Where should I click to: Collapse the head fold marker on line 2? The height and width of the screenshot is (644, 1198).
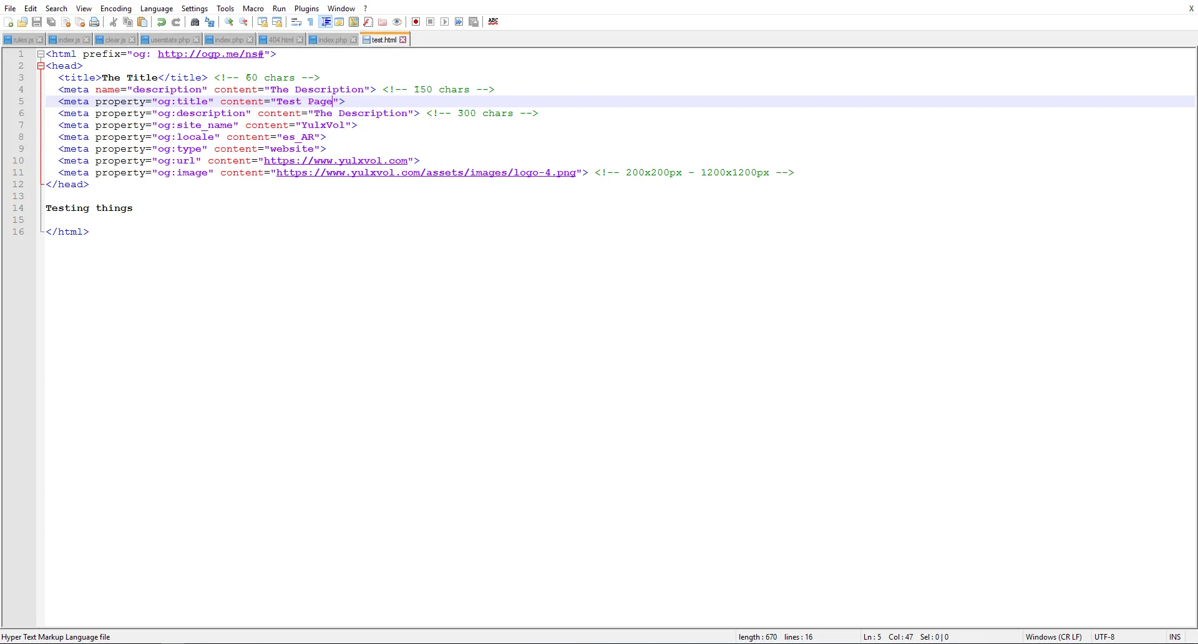pos(41,66)
